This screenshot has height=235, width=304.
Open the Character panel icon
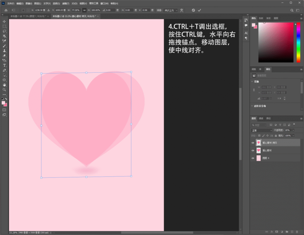point(246,33)
